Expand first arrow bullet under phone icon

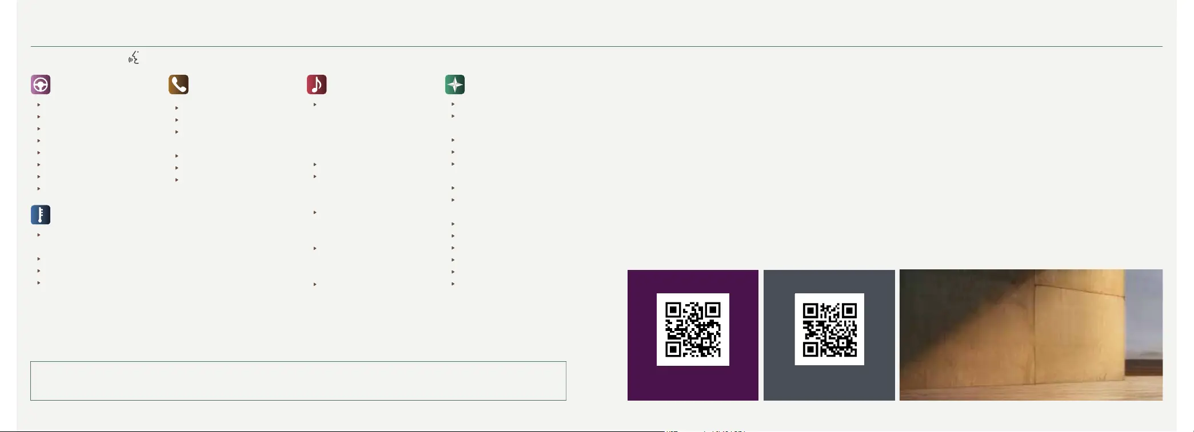(177, 108)
